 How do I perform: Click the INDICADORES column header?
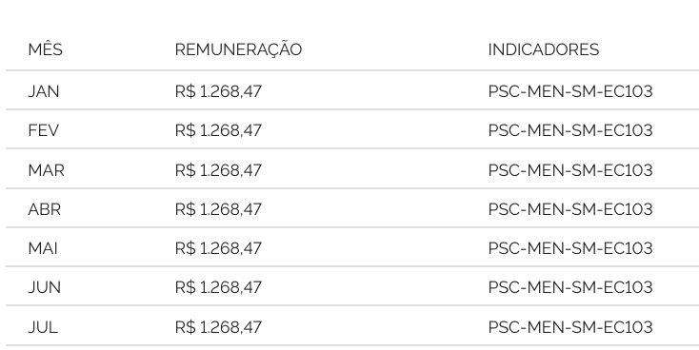pos(544,49)
